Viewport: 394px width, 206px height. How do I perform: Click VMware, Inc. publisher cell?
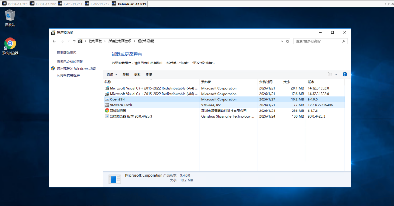point(211,105)
